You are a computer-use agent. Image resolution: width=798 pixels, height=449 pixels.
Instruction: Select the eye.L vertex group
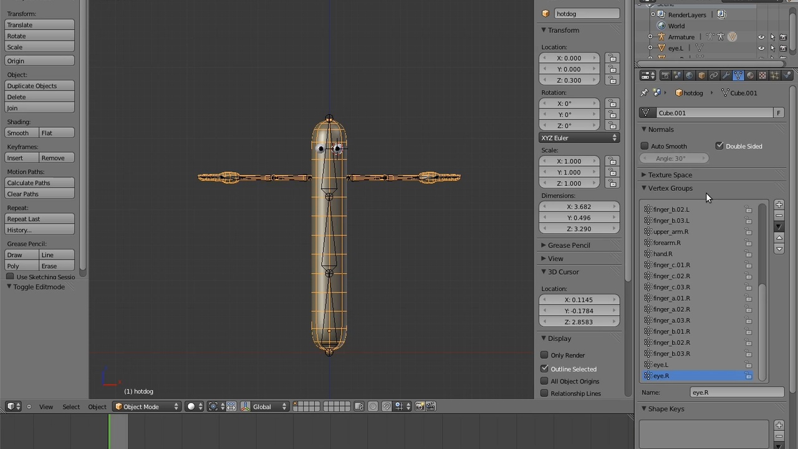(x=698, y=365)
